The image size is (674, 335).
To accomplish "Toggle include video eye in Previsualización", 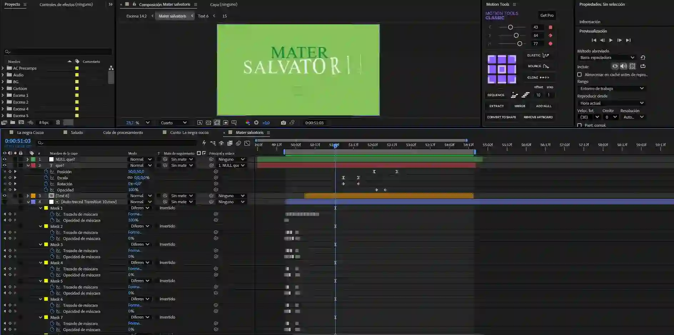I will pyautogui.click(x=615, y=66).
